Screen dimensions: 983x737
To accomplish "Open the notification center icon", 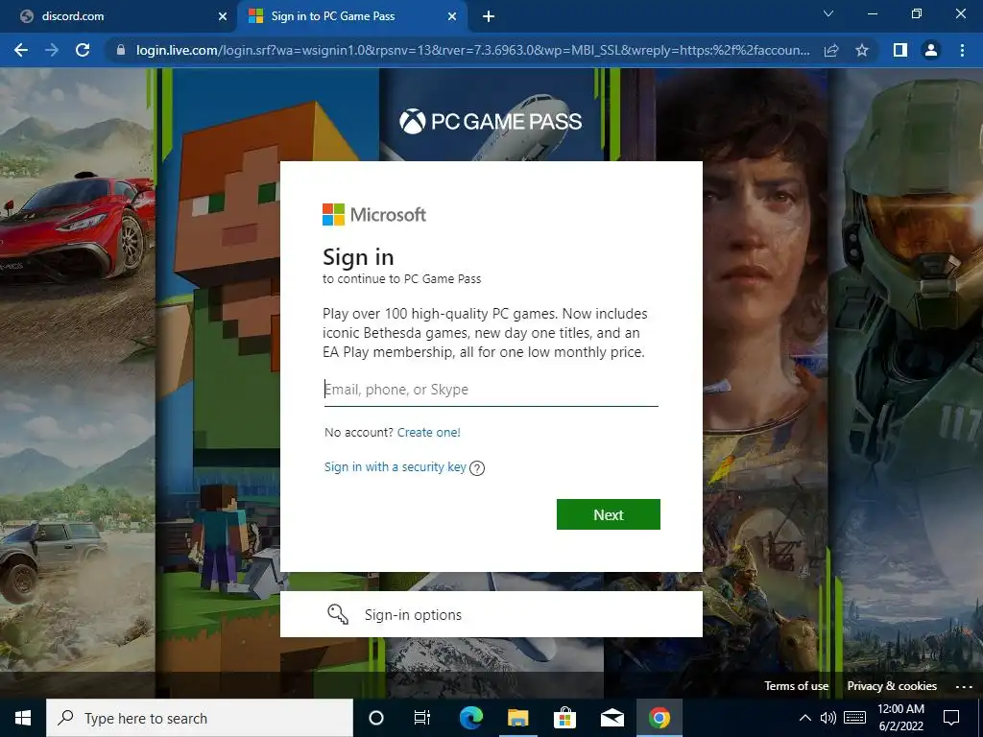I will (951, 718).
